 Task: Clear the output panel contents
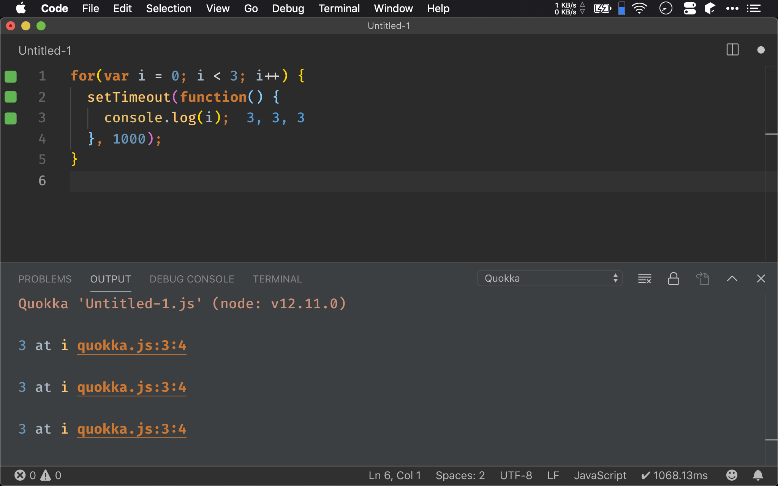(x=644, y=279)
